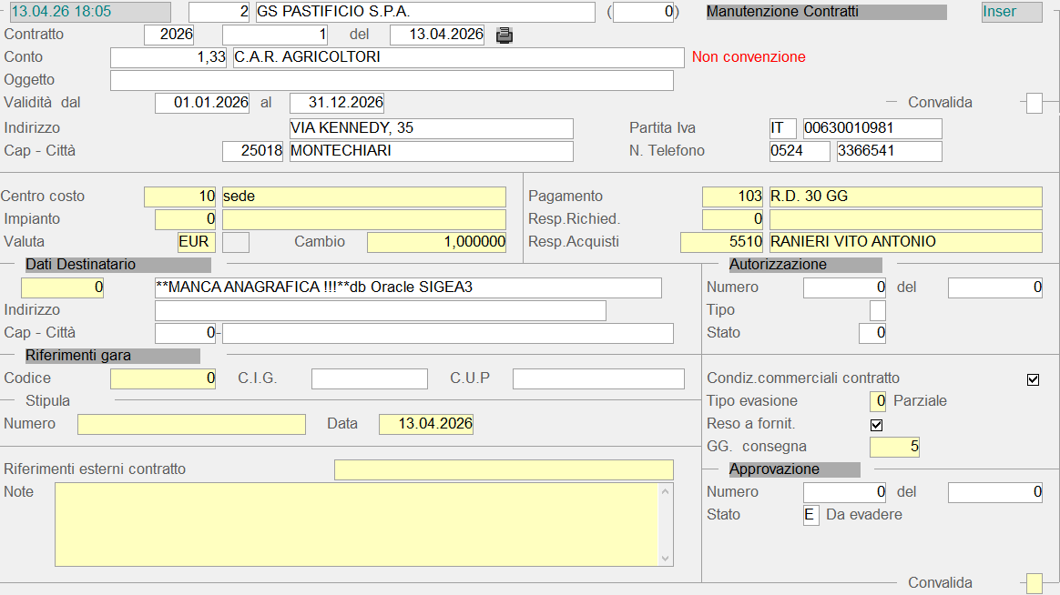1060x595 pixels.
Task: Click the C.I.G. input field
Action: pos(369,378)
